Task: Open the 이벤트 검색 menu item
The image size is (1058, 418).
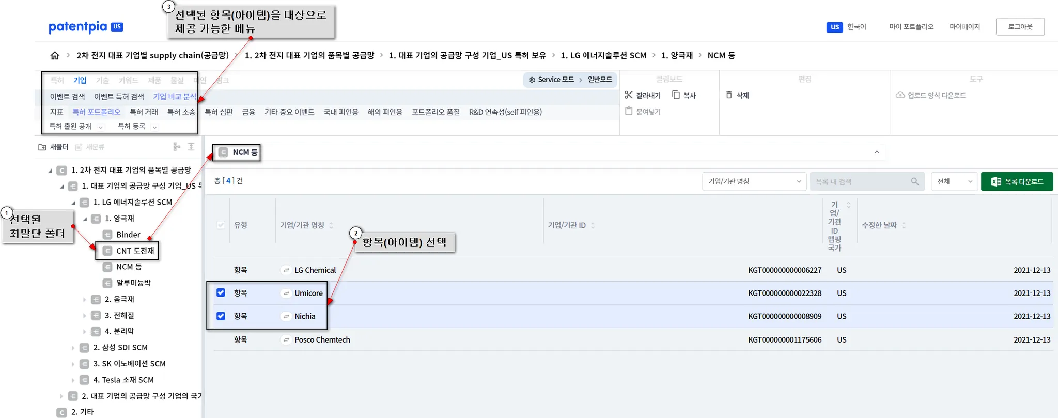Action: pyautogui.click(x=67, y=96)
